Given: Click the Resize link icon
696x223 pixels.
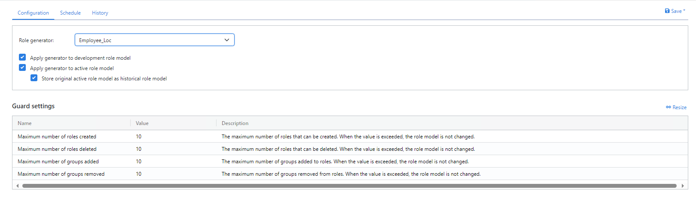Looking at the screenshot, I should tap(669, 107).
